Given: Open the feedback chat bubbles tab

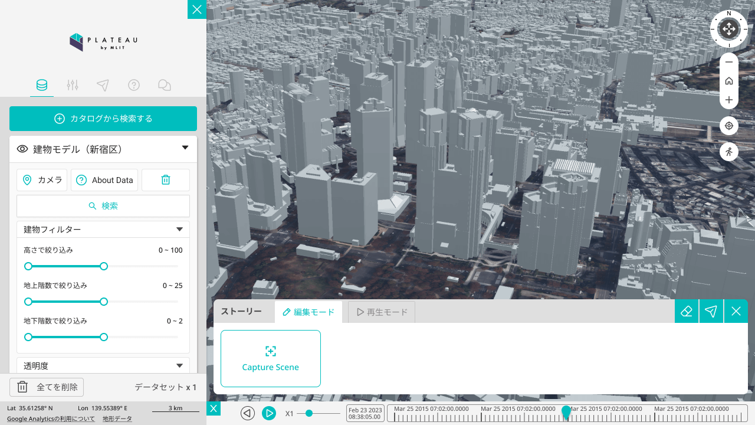Looking at the screenshot, I should coord(165,86).
